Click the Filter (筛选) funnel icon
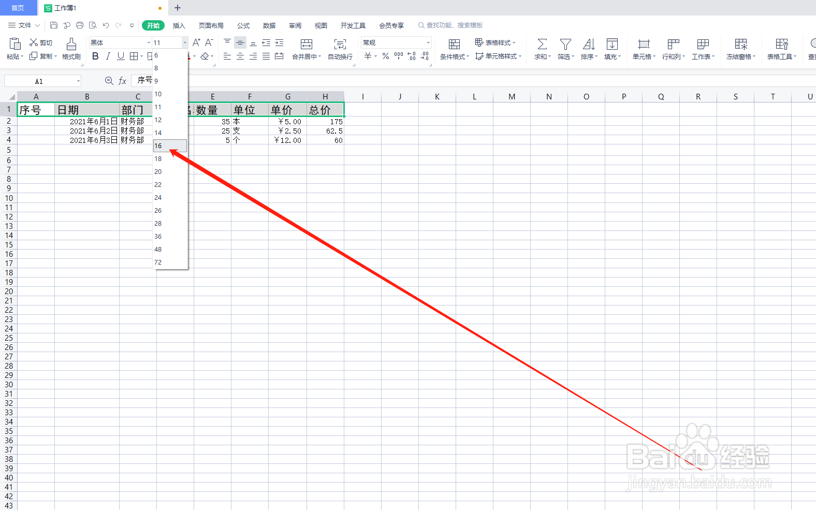This screenshot has height=510, width=816. coord(565,44)
